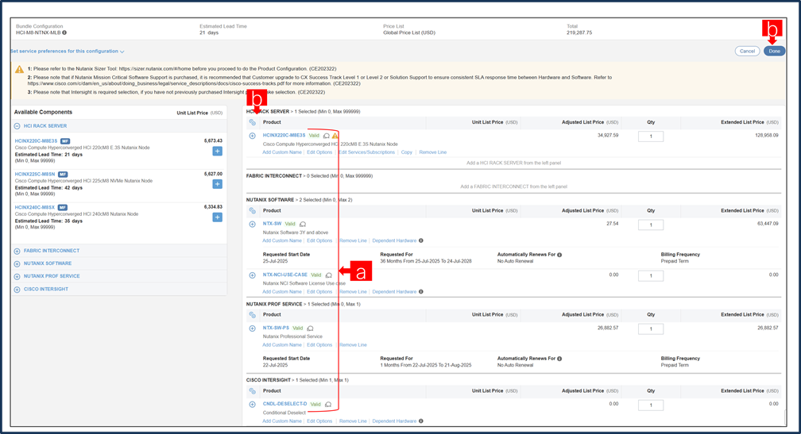Click info icon by NTX-SW Automatically Renews For
The width and height of the screenshot is (801, 434).
point(559,255)
